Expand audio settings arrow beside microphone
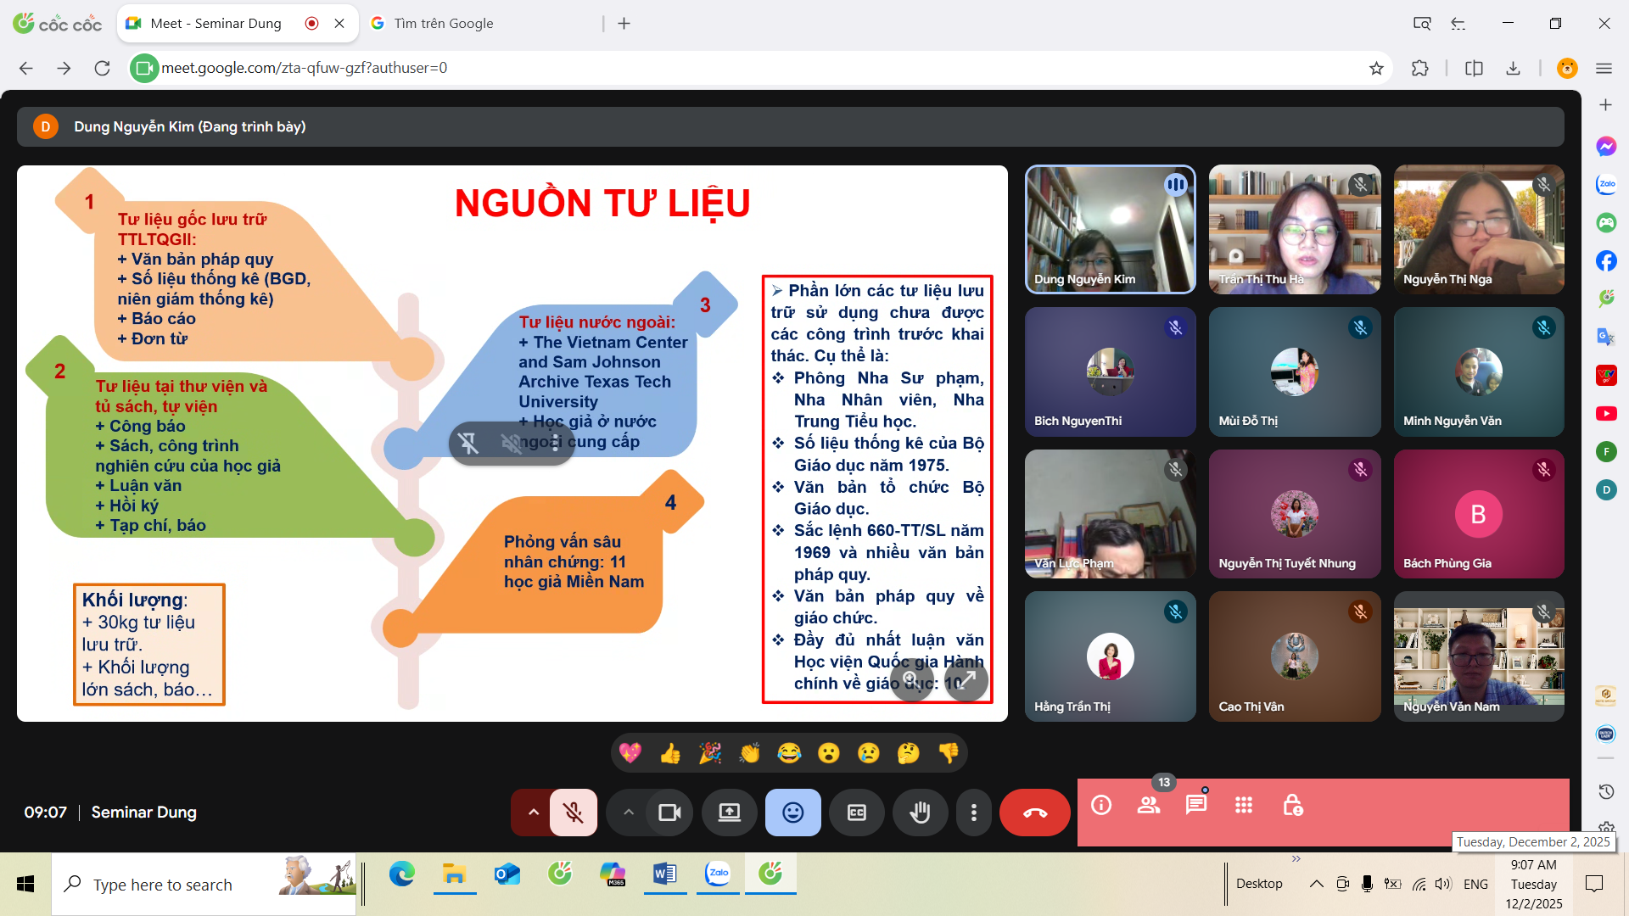The width and height of the screenshot is (1629, 916). pyautogui.click(x=533, y=813)
